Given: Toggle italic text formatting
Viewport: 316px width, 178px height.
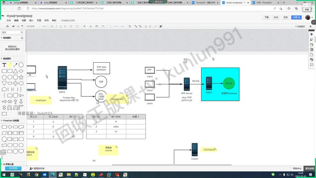Looking at the screenshot, I should click(56, 26).
